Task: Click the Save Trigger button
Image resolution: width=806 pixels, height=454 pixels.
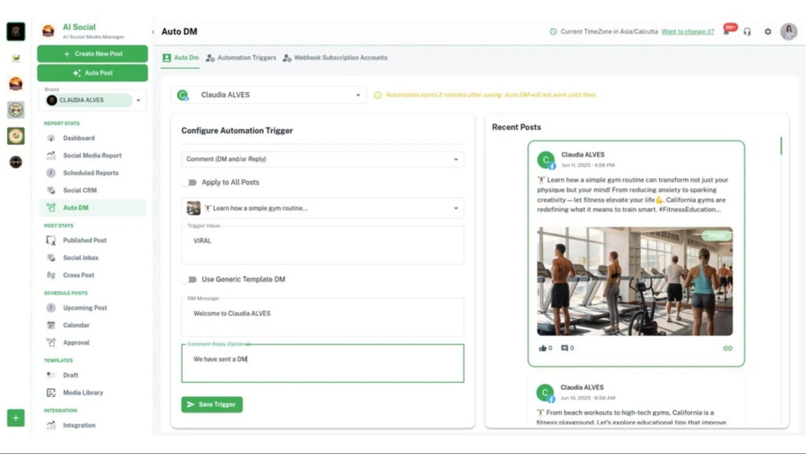Action: (x=212, y=404)
